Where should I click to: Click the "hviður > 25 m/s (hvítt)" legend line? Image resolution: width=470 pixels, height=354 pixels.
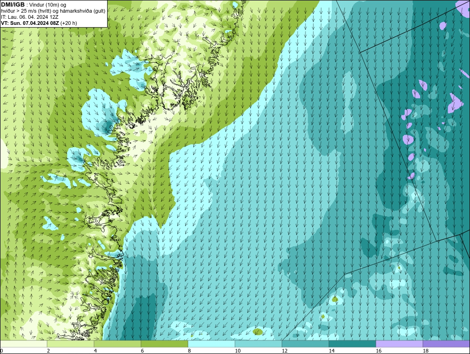pos(53,11)
